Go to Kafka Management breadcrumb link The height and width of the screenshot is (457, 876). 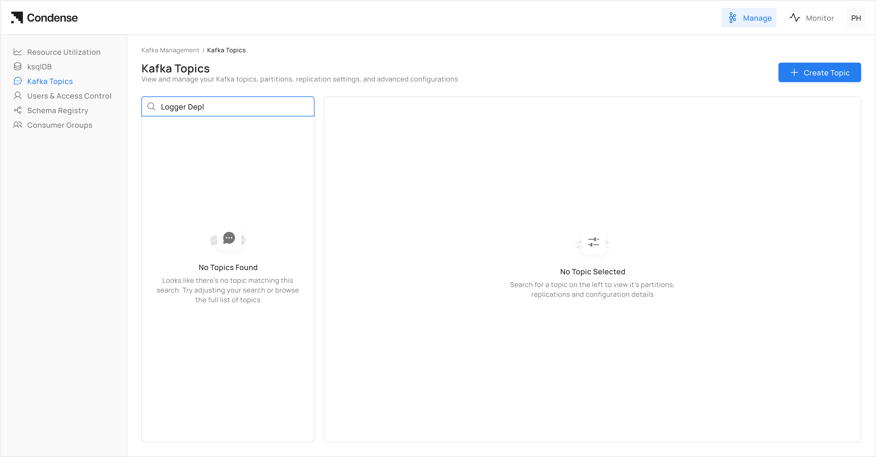(170, 50)
